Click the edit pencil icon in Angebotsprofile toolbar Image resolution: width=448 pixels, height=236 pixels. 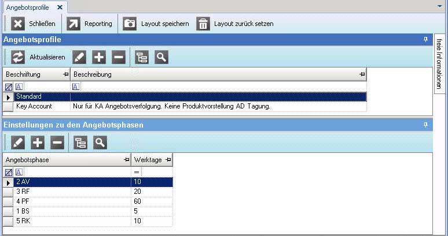(79, 57)
